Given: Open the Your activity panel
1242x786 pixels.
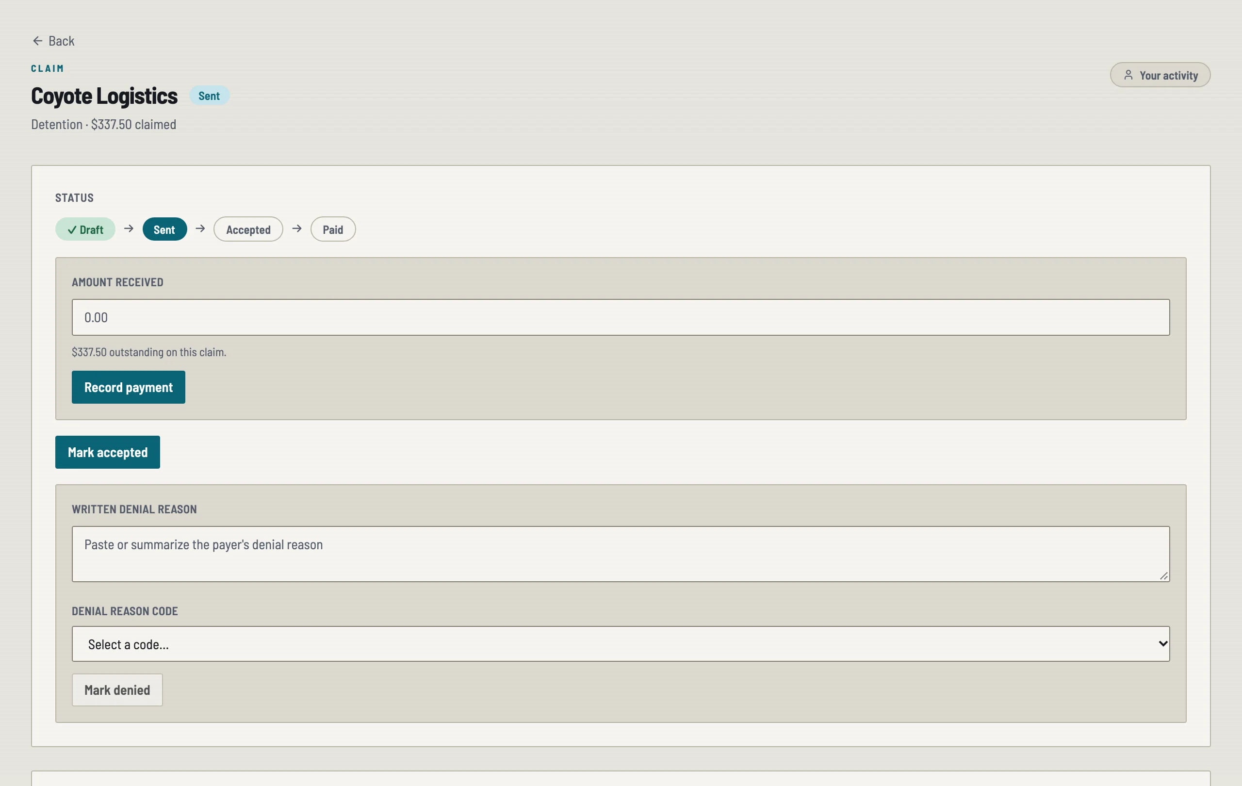Looking at the screenshot, I should click(x=1160, y=75).
